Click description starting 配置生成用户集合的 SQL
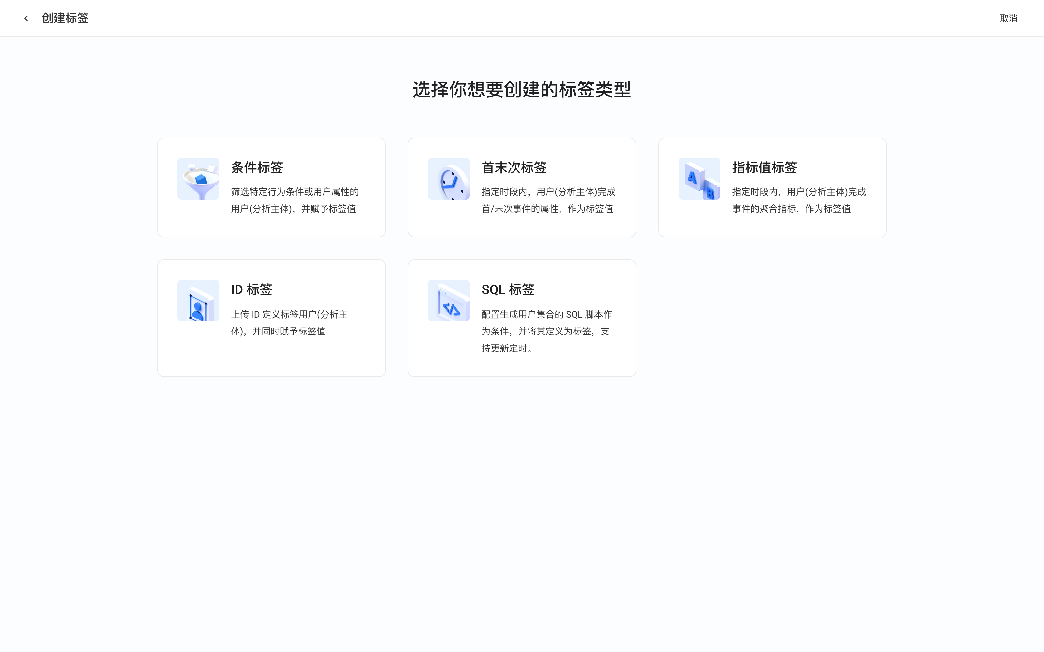 [546, 331]
